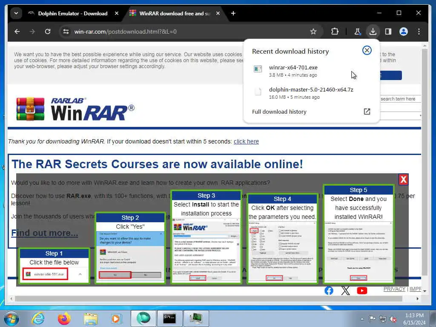Image resolution: width=436 pixels, height=327 pixels.
Task: Show hidden system tray icons
Action: (362, 319)
